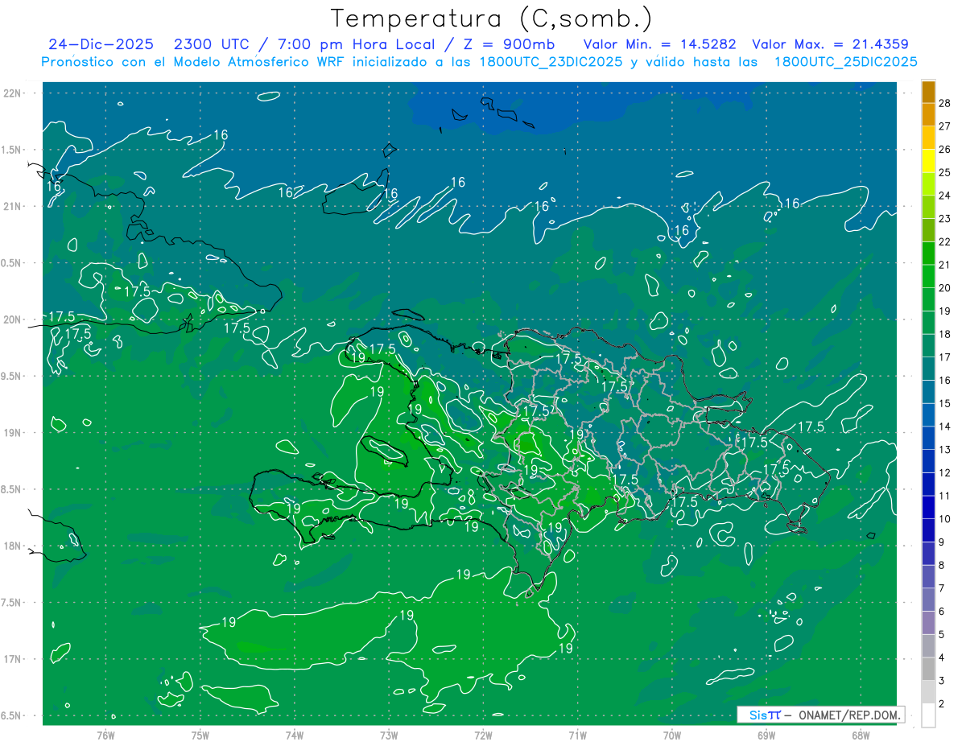Screen dimensions: 966x746
Task: Click the "68W" longitude axis label
Action: click(861, 735)
